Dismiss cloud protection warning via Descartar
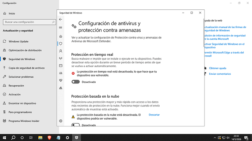Screen dimensions: 252x141 coord(154,115)
